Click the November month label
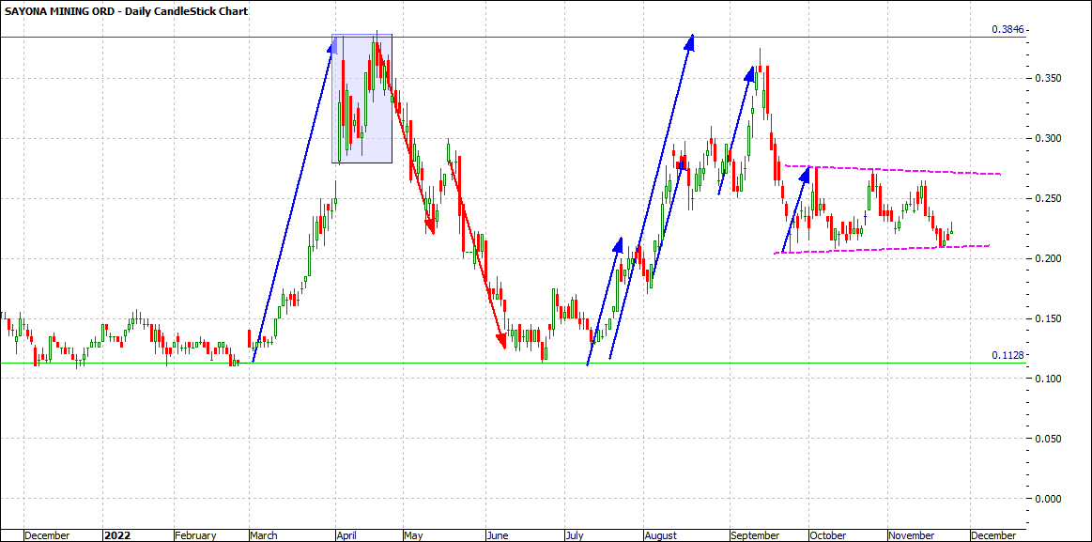1092x542 pixels. click(913, 535)
